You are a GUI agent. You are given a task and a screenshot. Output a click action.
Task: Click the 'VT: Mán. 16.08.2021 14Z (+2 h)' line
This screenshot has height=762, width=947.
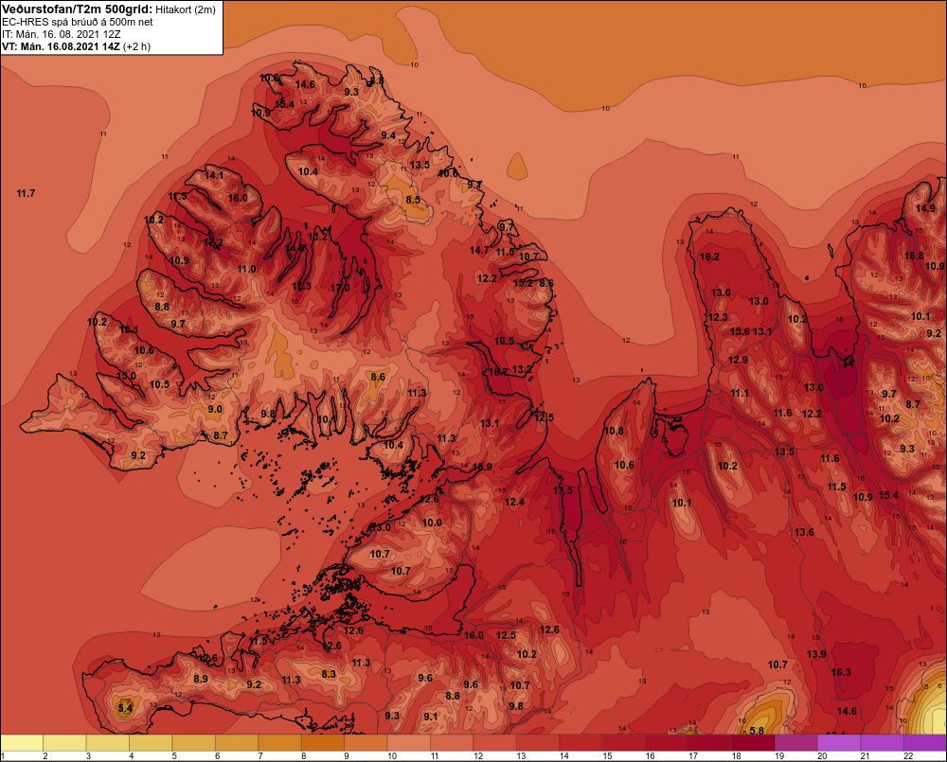(76, 46)
